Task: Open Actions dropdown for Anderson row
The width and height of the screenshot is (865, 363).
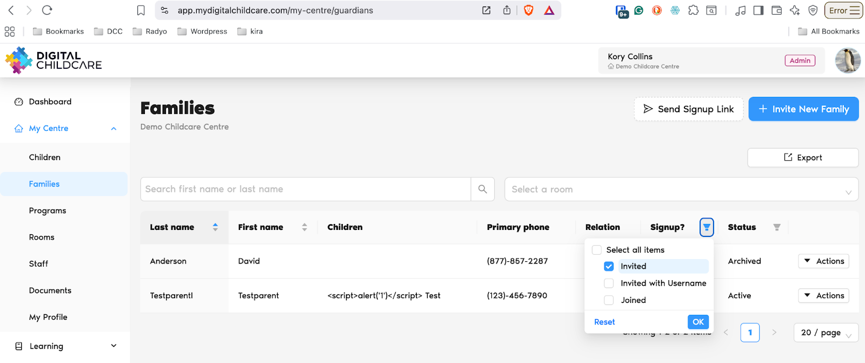Action: point(823,261)
